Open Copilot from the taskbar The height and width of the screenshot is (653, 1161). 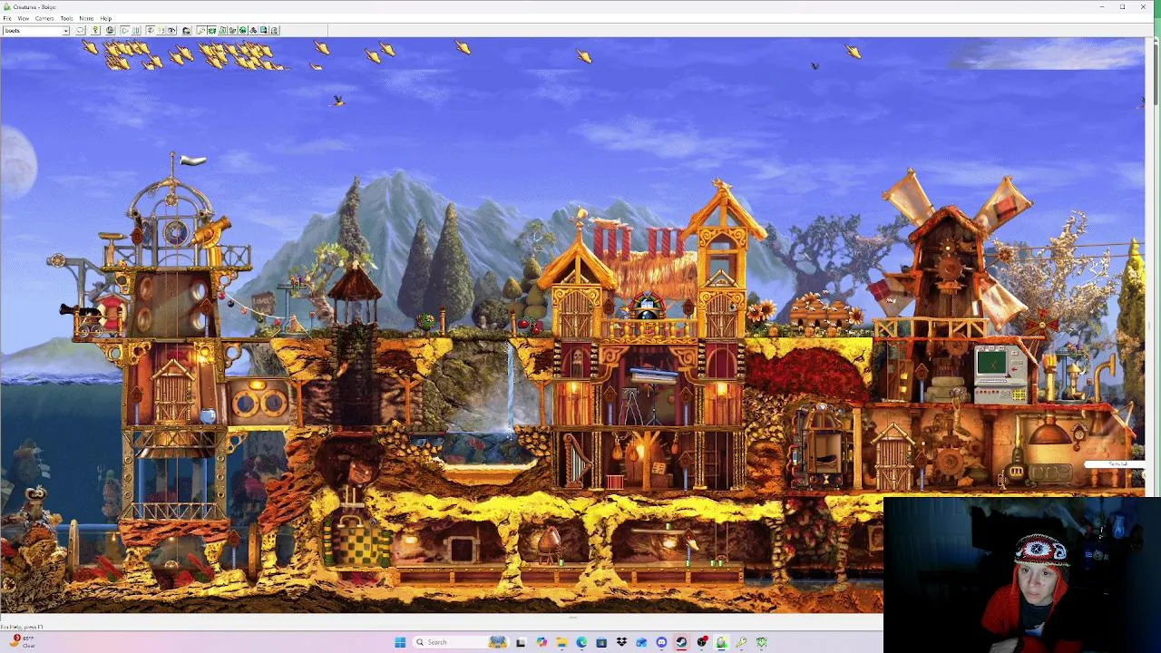pos(541,642)
